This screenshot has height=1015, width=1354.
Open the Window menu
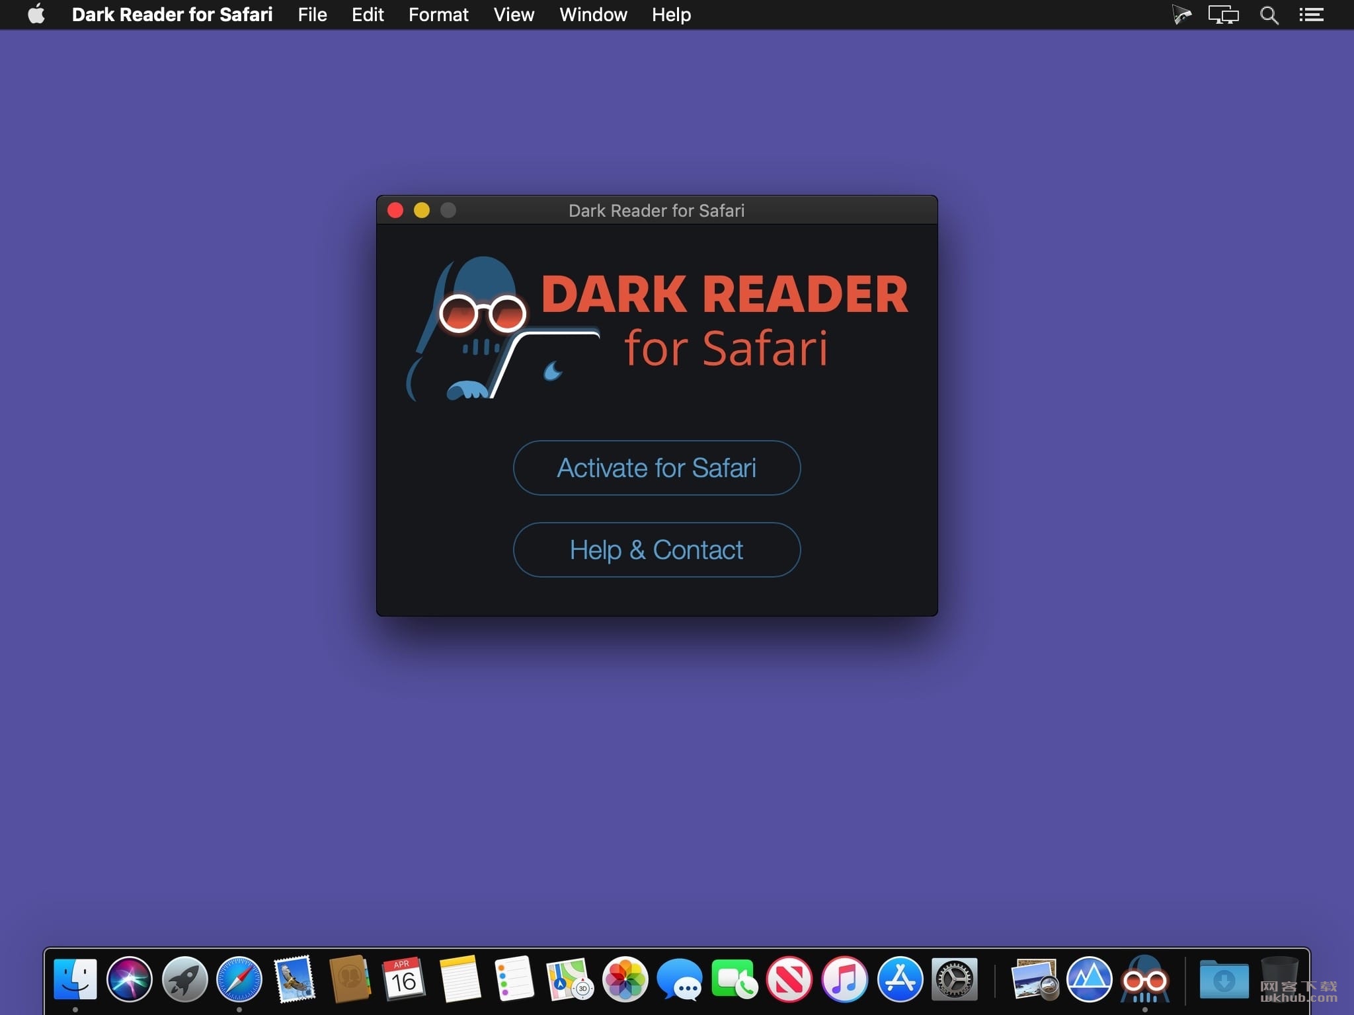pyautogui.click(x=593, y=15)
